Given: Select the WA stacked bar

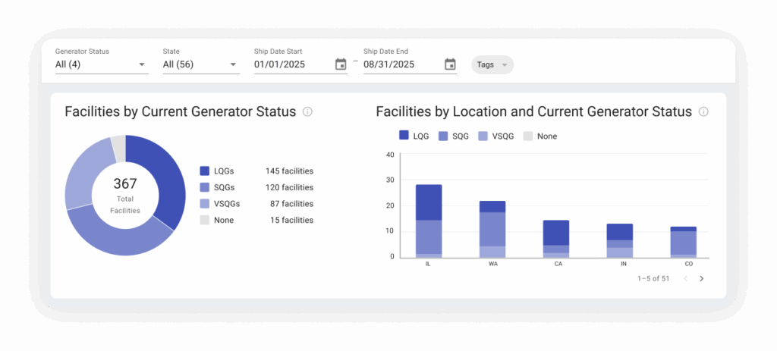Looking at the screenshot, I should point(492,229).
